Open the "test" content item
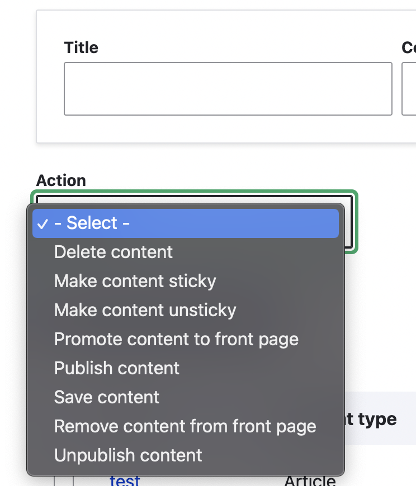Image resolution: width=416 pixels, height=486 pixels. pos(124,480)
